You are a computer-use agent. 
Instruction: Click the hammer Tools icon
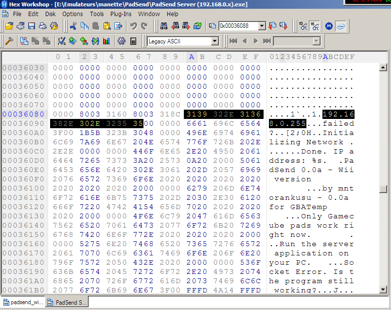click(x=9, y=41)
